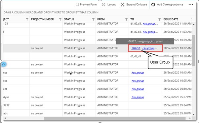Screen dimensions: 199x123
Task: Open +su group link in 10:13 AM row
Action: click(138, 73)
